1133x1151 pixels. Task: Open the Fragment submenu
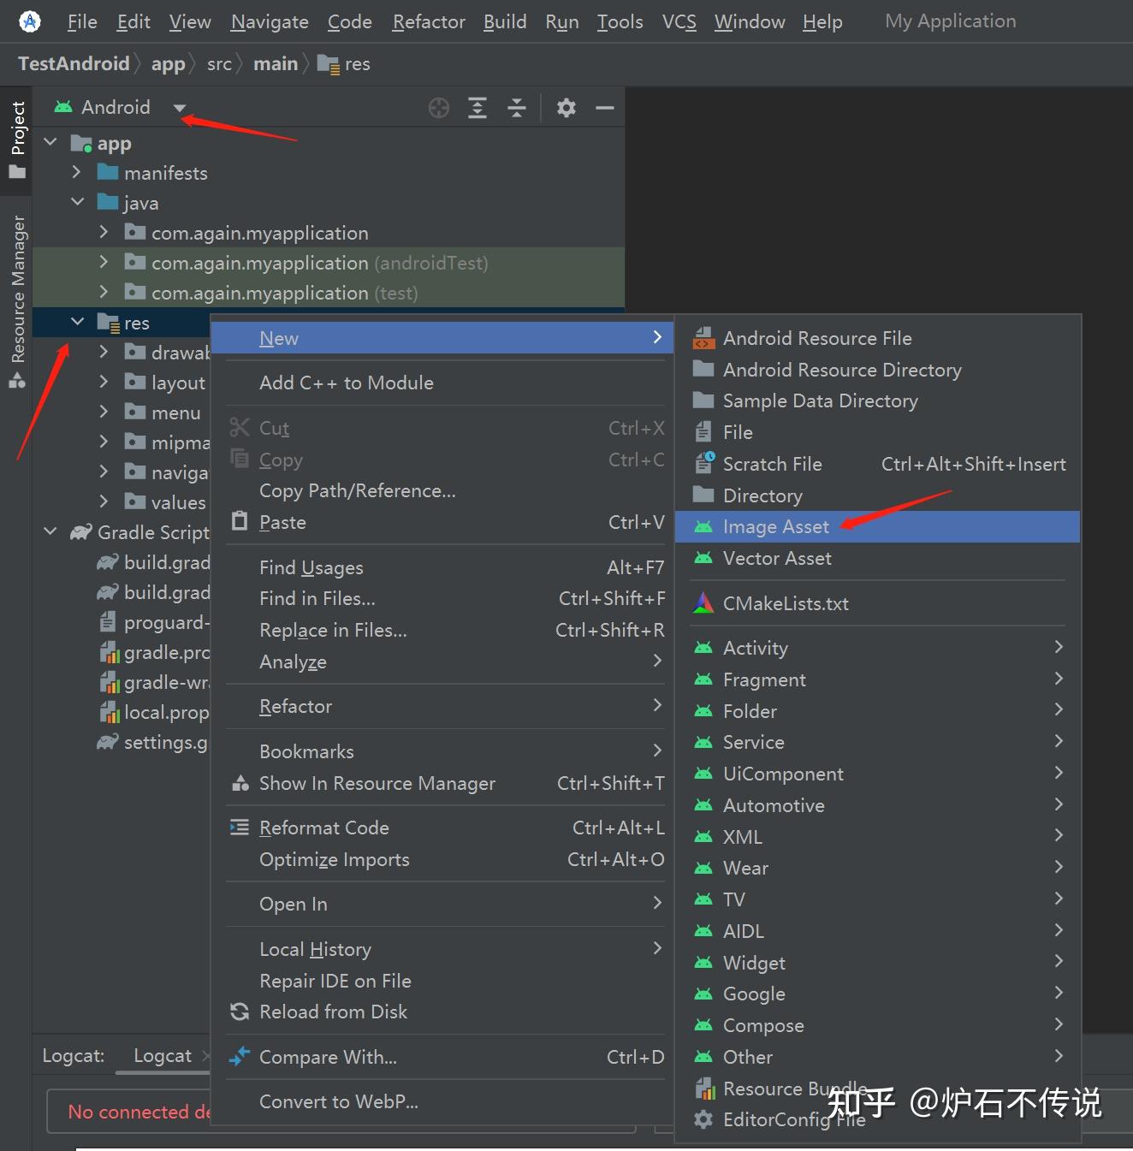[877, 679]
